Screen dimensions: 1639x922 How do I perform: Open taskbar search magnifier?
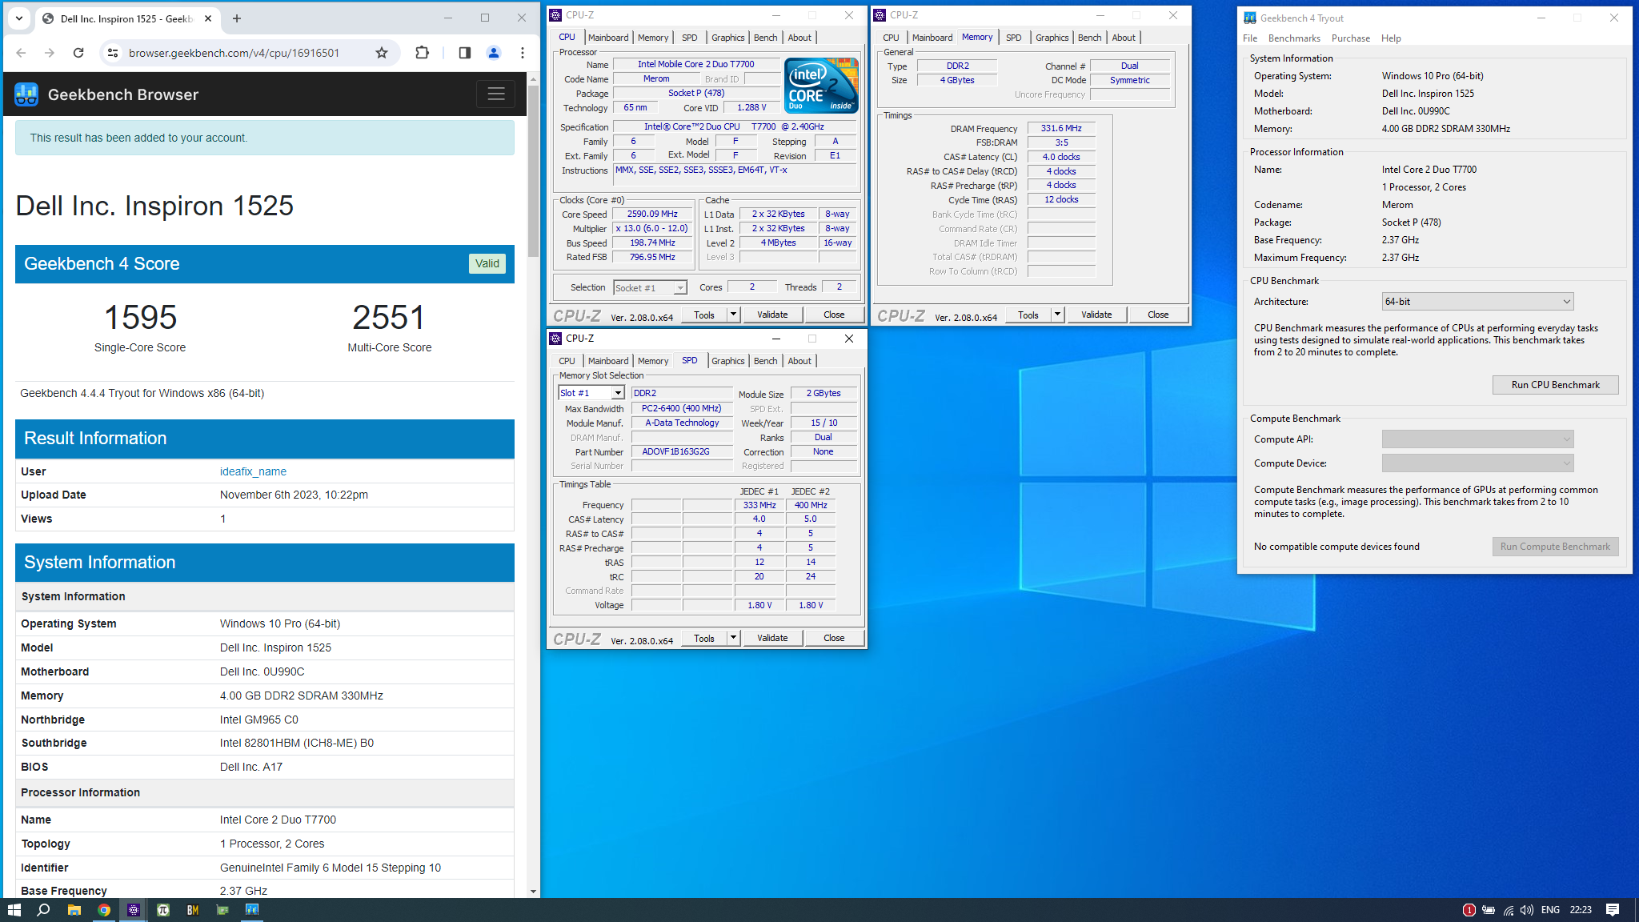[44, 910]
